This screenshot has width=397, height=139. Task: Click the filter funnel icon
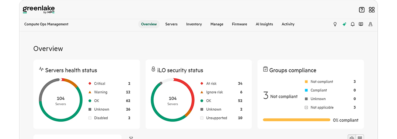click(131, 138)
